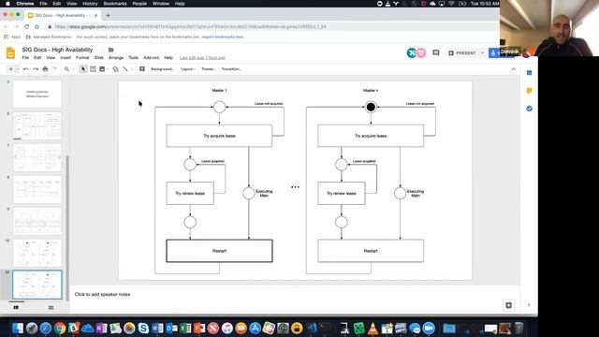Image resolution: width=599 pixels, height=337 pixels.
Task: Choose the select cursor tool
Action: 83,69
